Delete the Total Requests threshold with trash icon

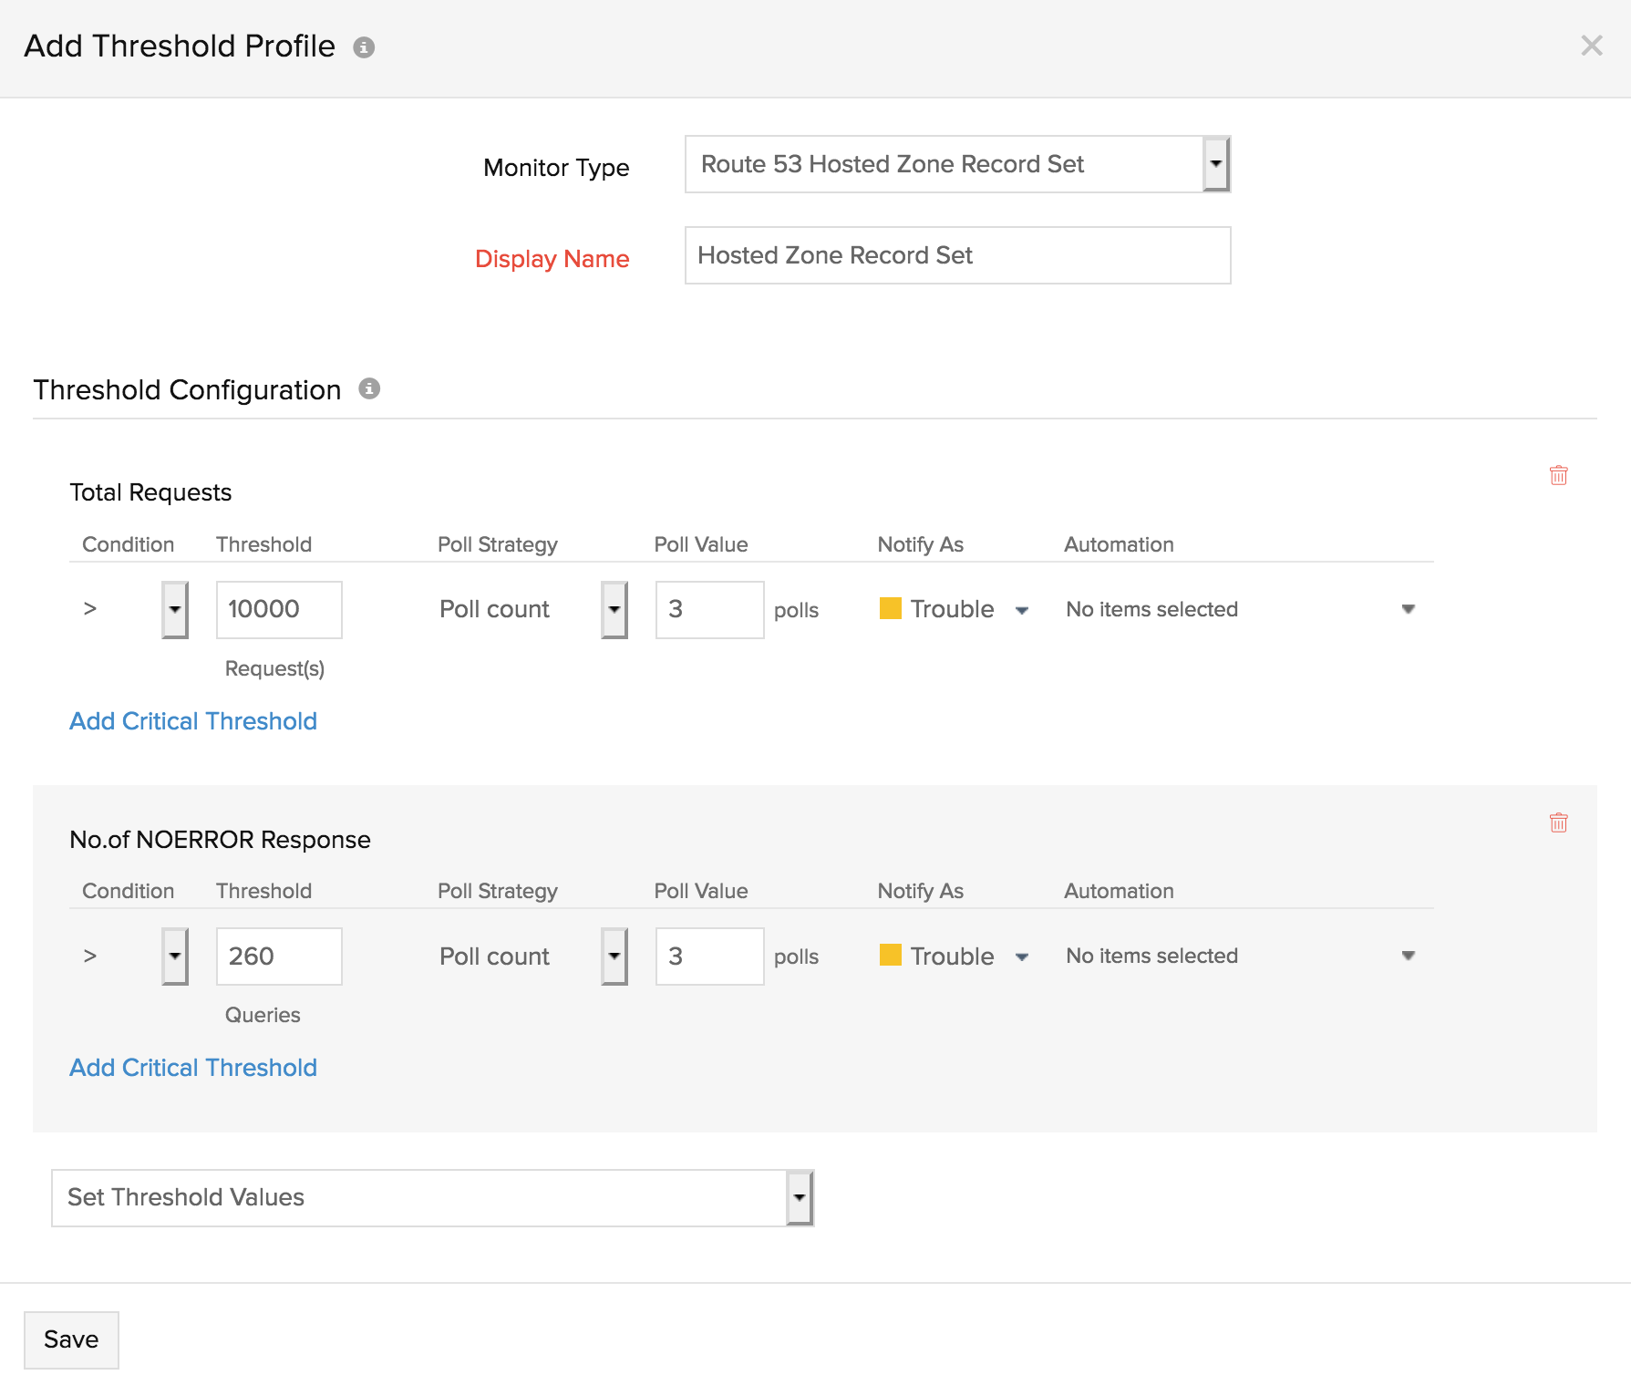1558,475
